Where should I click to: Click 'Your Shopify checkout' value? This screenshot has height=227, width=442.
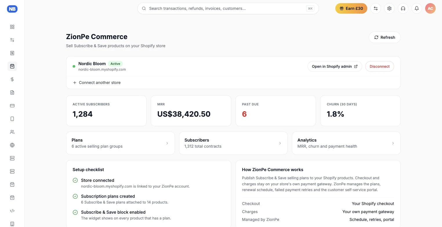click(x=373, y=204)
